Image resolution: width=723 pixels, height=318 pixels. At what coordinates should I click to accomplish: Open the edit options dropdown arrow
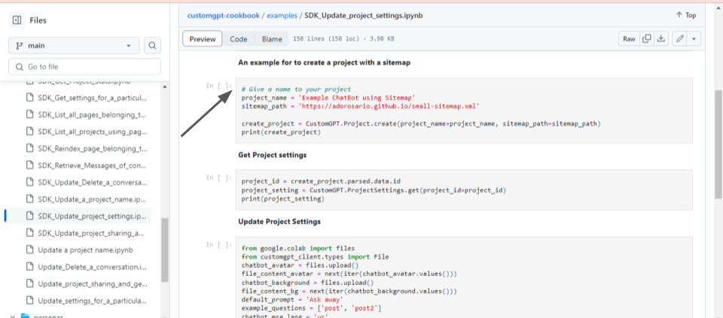pyautogui.click(x=694, y=39)
